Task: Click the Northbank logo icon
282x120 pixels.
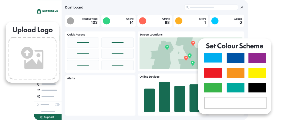Action: pos(39,11)
